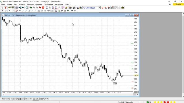Click main window vertical scrollbar down arrow

click(x=183, y=96)
